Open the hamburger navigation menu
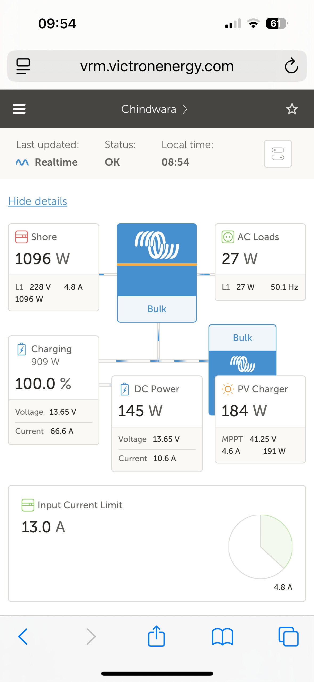 [19, 109]
